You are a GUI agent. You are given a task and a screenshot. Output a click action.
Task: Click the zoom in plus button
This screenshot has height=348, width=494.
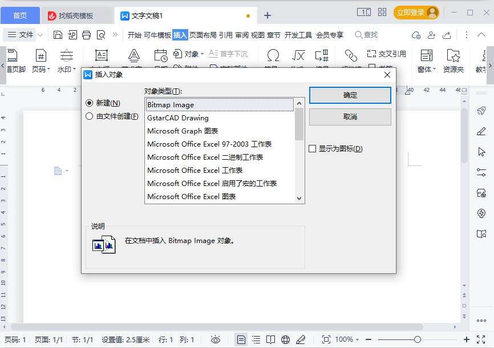pos(467,339)
